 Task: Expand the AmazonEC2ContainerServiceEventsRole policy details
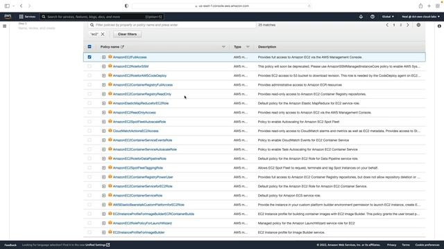point(103,140)
